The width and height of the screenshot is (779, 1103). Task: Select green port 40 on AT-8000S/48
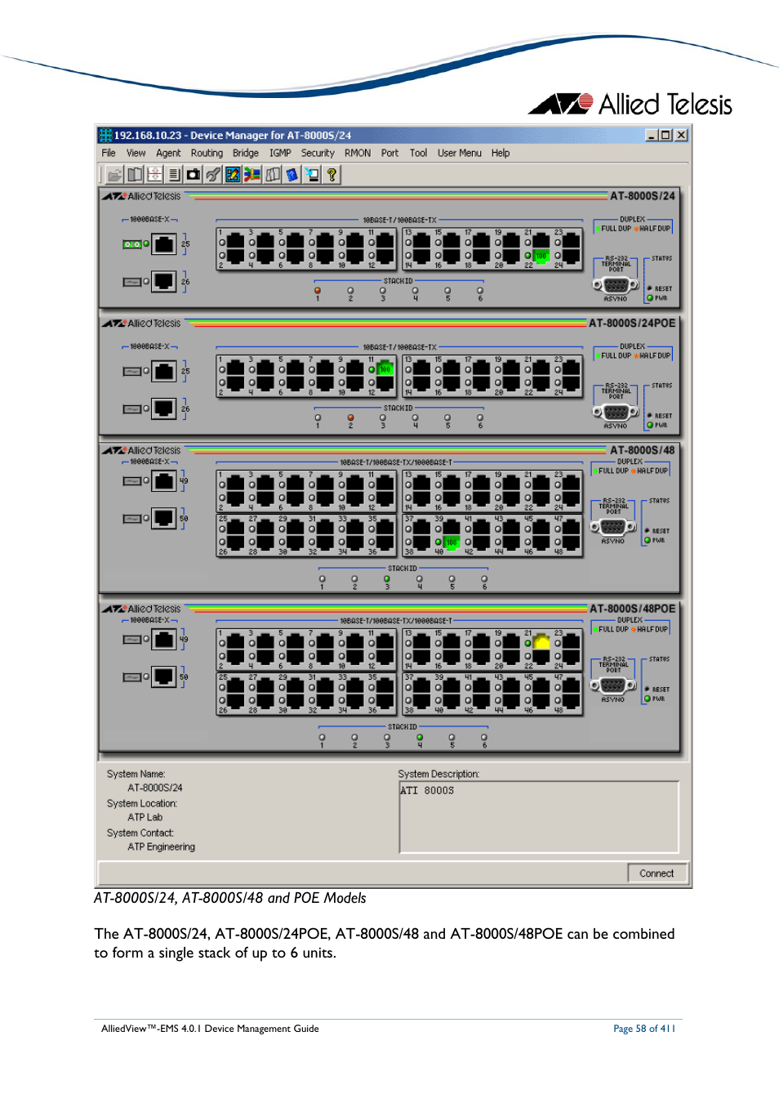[451, 542]
